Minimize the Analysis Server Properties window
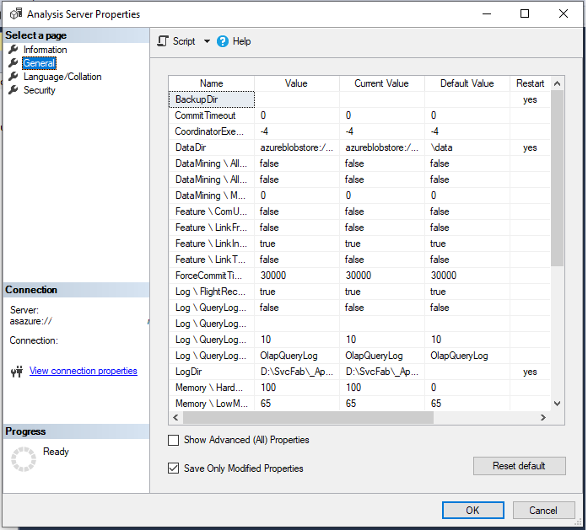The image size is (588, 530). (x=487, y=13)
